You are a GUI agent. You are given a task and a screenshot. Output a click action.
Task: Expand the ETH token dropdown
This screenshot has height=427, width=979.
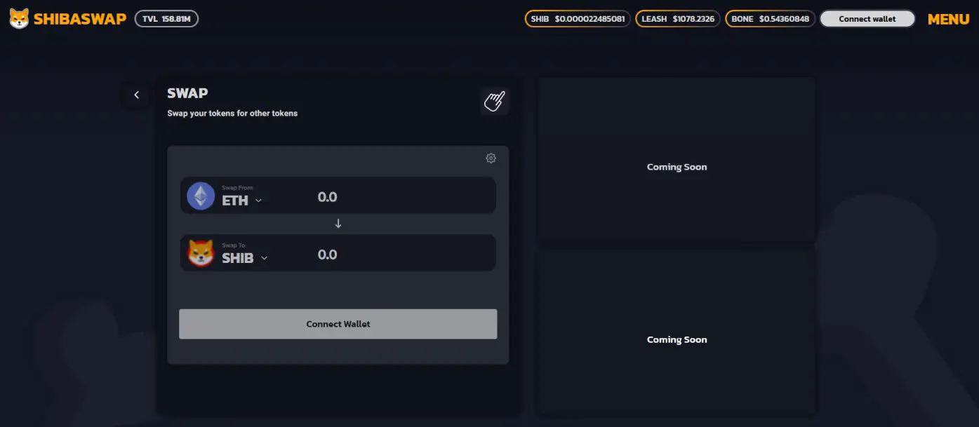(x=258, y=201)
